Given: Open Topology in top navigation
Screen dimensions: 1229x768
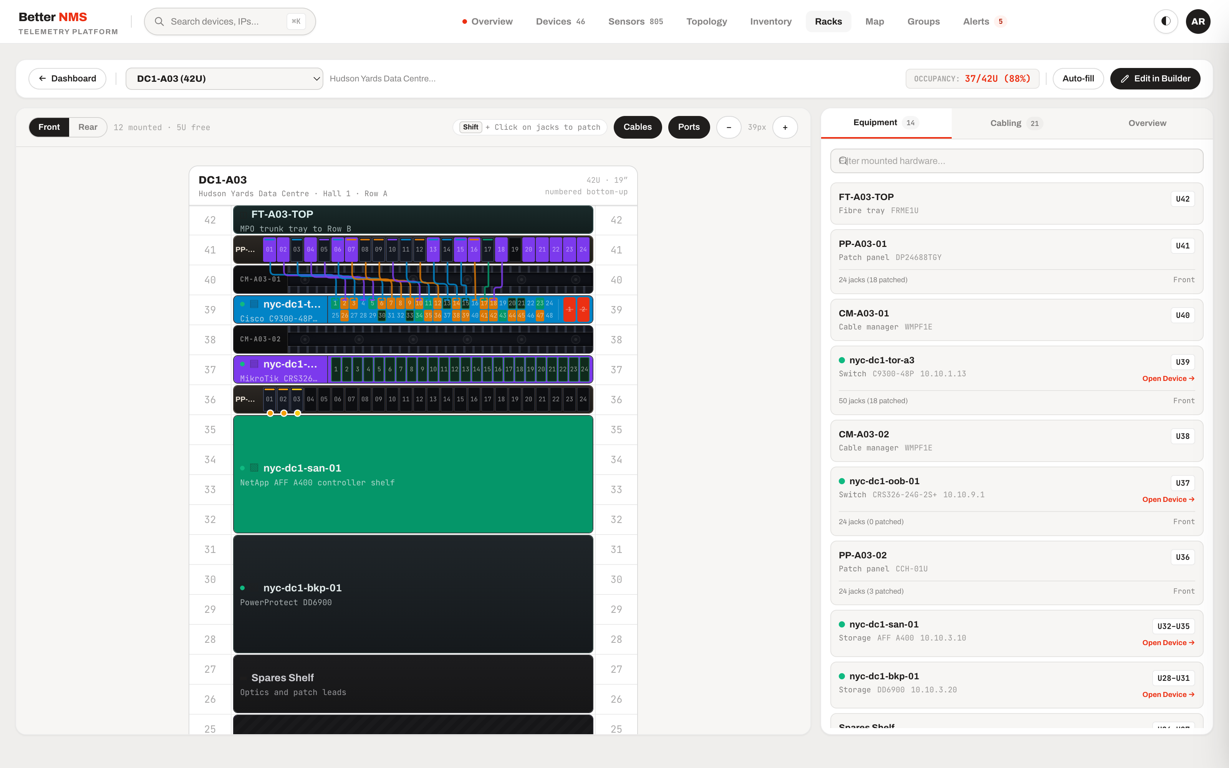Looking at the screenshot, I should pyautogui.click(x=706, y=22).
